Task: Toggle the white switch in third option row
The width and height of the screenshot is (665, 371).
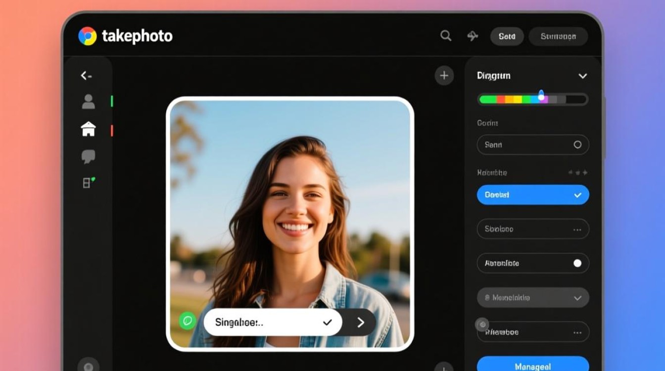Action: click(577, 263)
